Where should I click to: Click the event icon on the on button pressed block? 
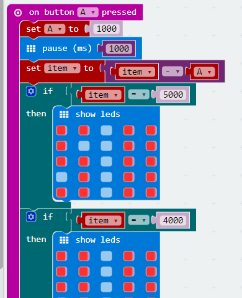(x=18, y=13)
